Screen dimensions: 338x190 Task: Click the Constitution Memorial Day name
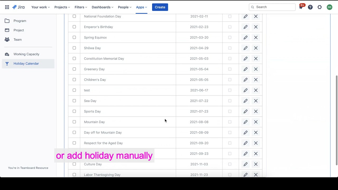(104, 59)
